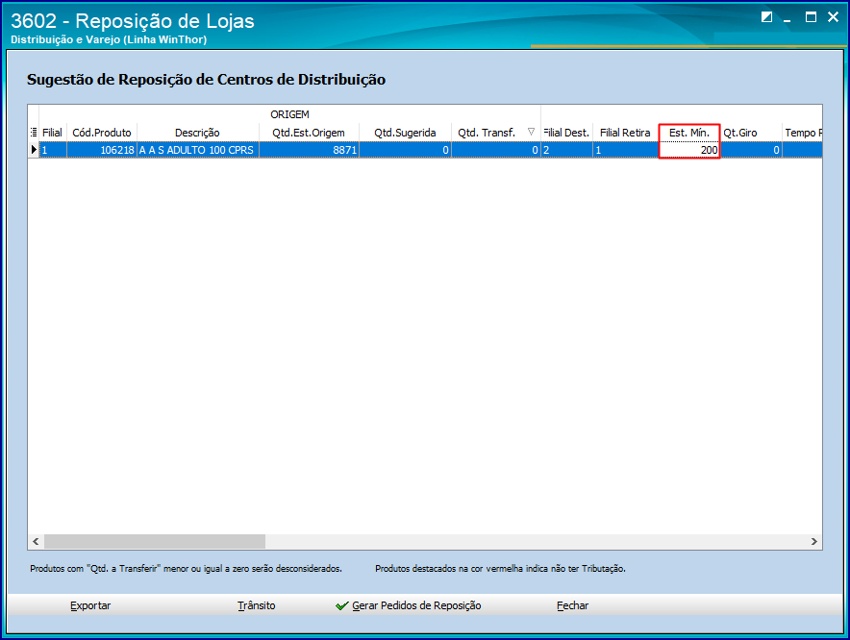850x640 pixels.
Task: Select origin stock value 8871
Action: (309, 150)
